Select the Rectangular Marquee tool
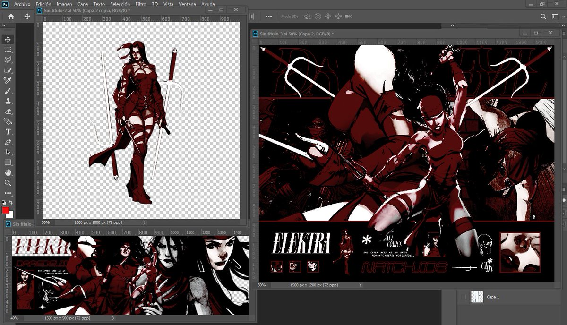567x325 pixels. [8, 50]
